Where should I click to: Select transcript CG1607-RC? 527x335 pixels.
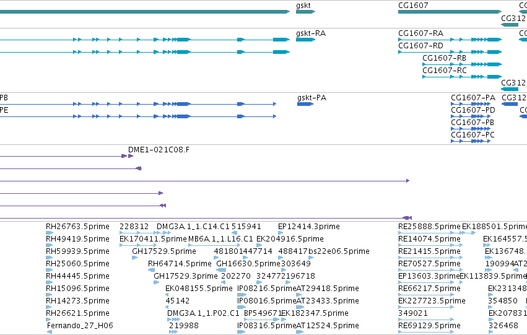[444, 71]
